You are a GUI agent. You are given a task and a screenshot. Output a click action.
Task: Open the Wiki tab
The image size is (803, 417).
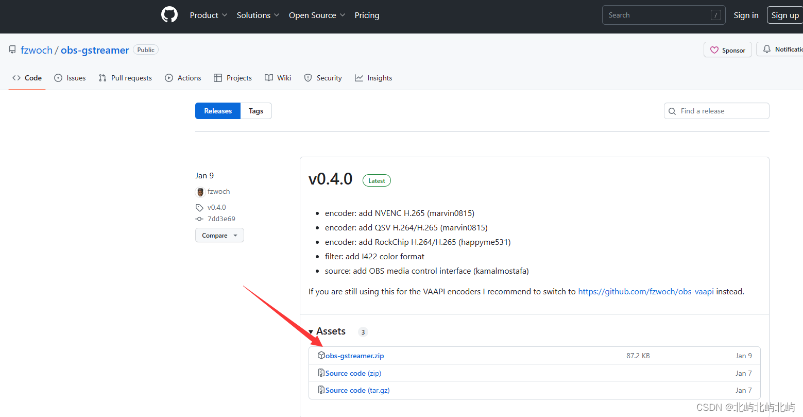point(278,78)
